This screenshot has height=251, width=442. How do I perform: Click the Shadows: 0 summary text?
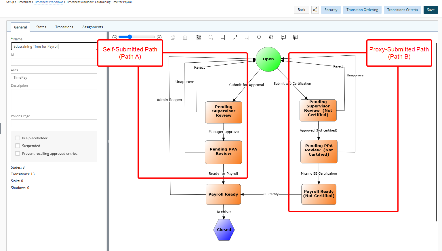[x=20, y=188]
